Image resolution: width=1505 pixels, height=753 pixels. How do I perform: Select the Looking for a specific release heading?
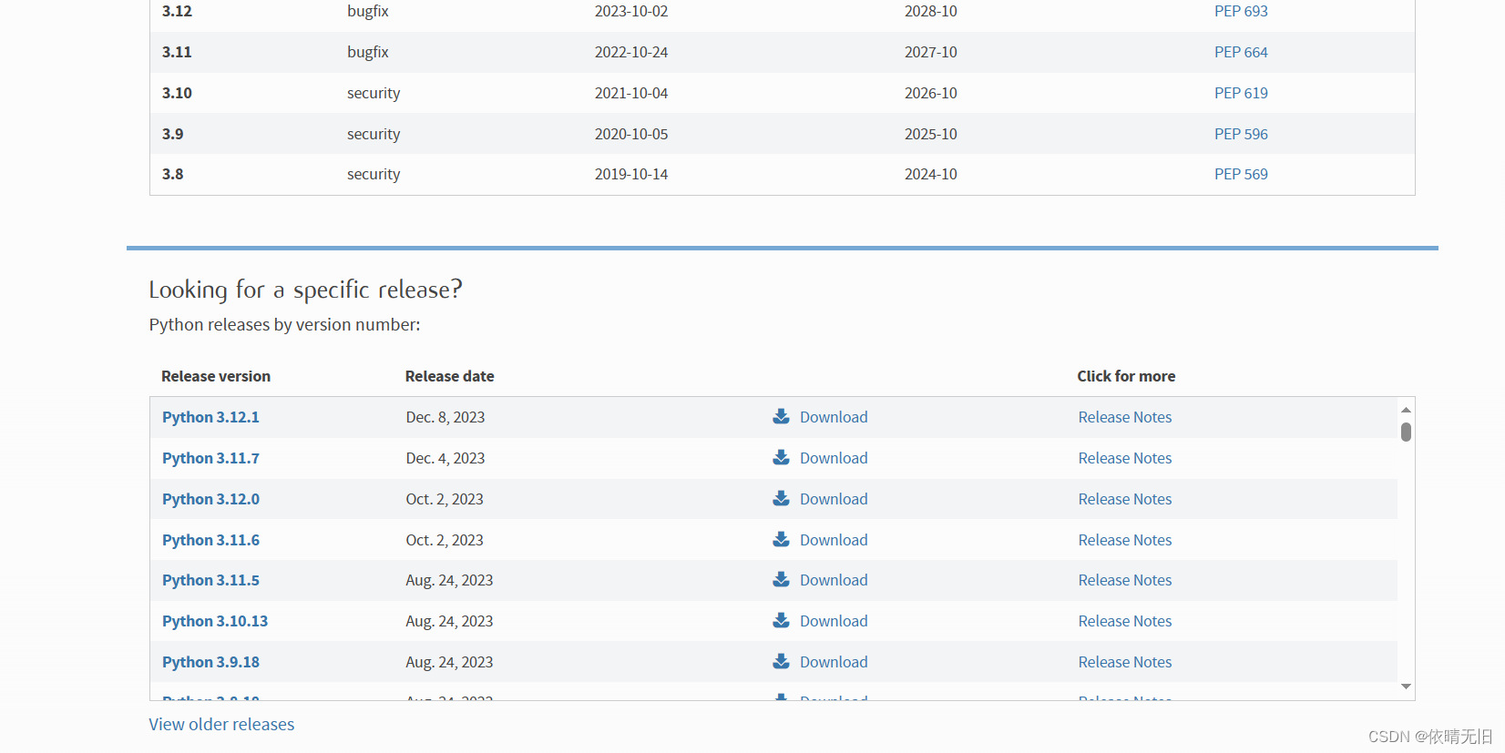[305, 290]
